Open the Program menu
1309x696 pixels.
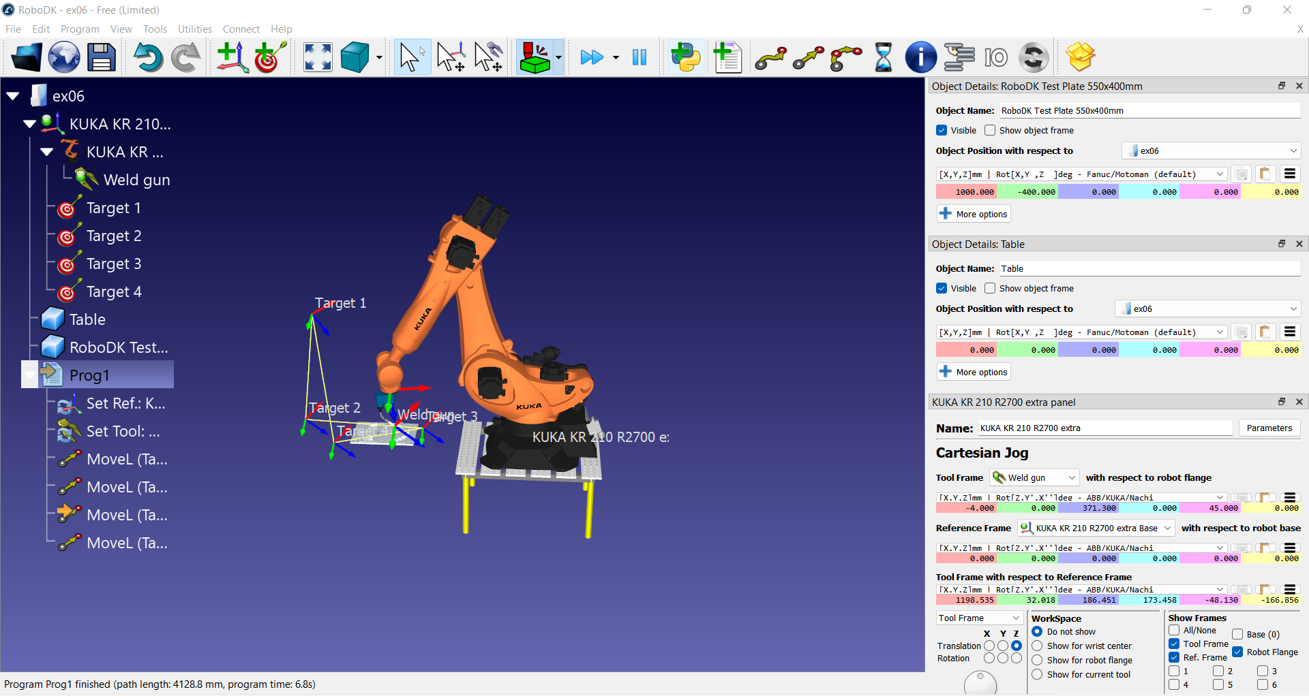coord(80,29)
